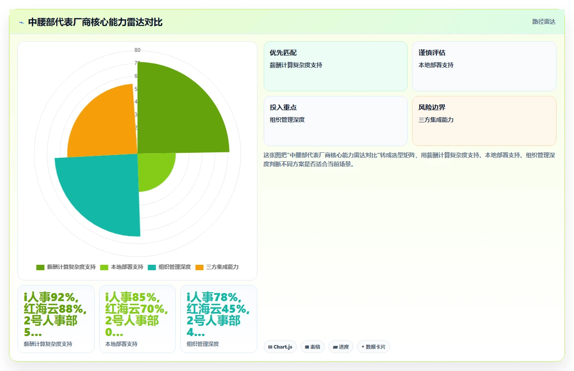Click 组织管理深度 text in 投入重点 card
Screen dimensions: 574x371
click(x=287, y=120)
